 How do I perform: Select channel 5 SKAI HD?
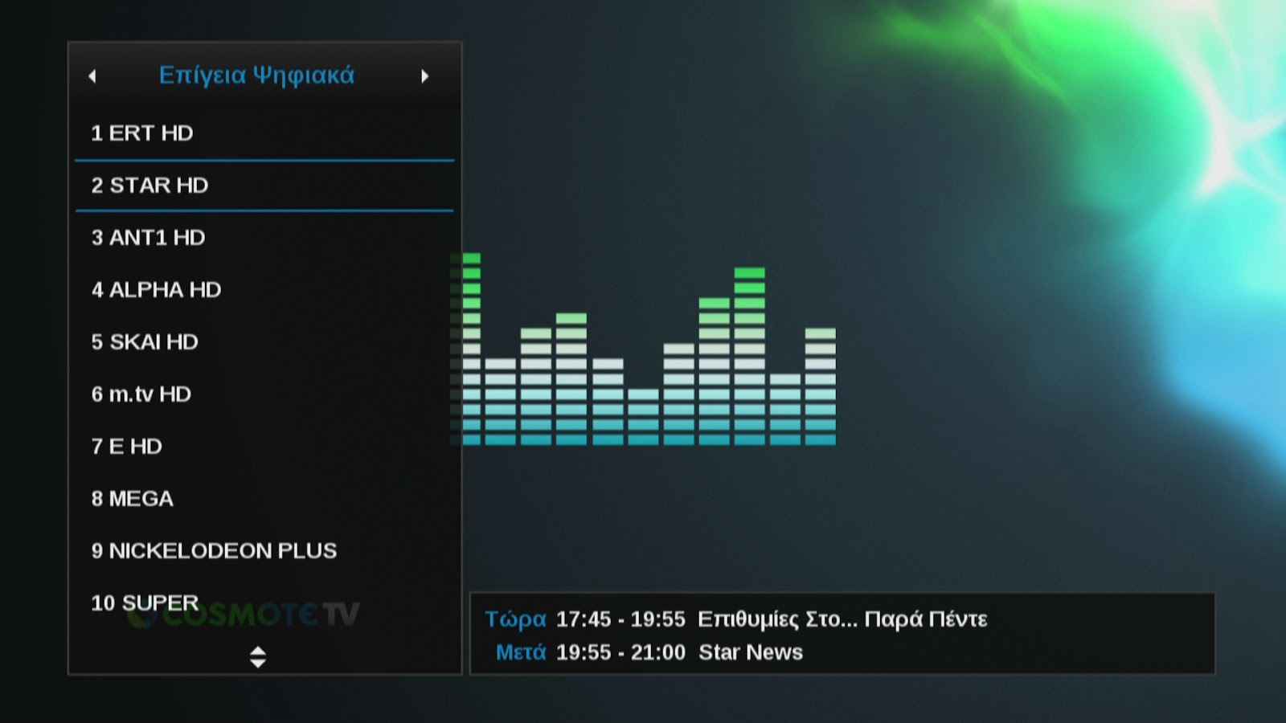pos(264,342)
